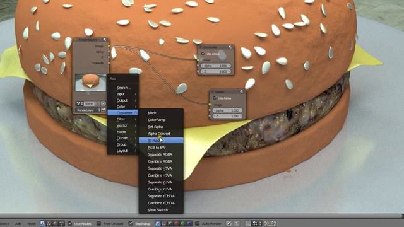Toggle Auto Render checkbox
Screen dimensions: 404x227
coord(198,223)
